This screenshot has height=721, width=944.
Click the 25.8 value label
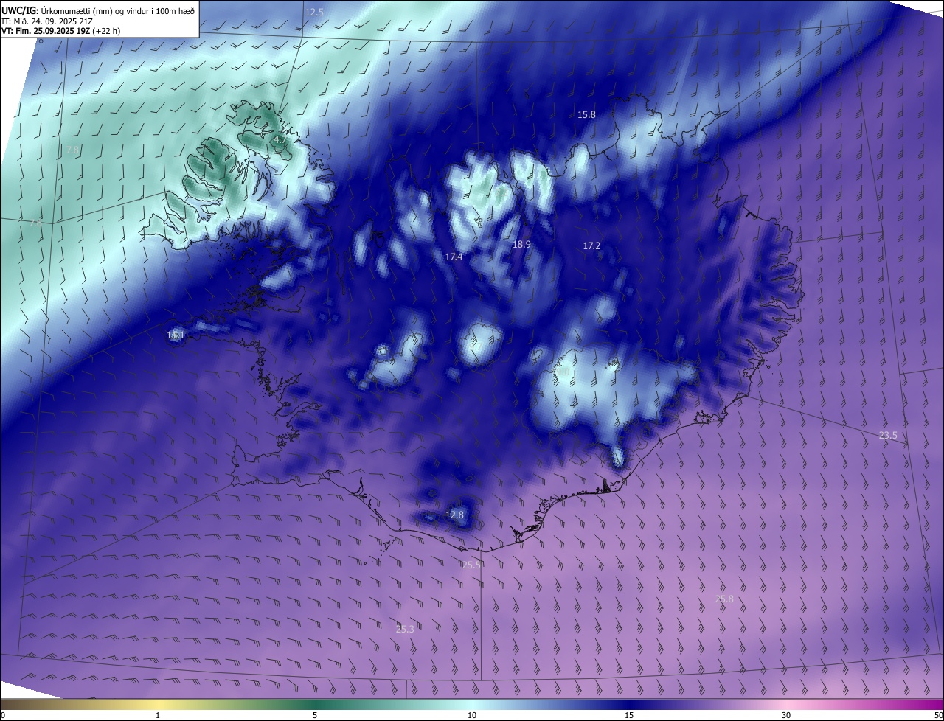[x=725, y=599]
